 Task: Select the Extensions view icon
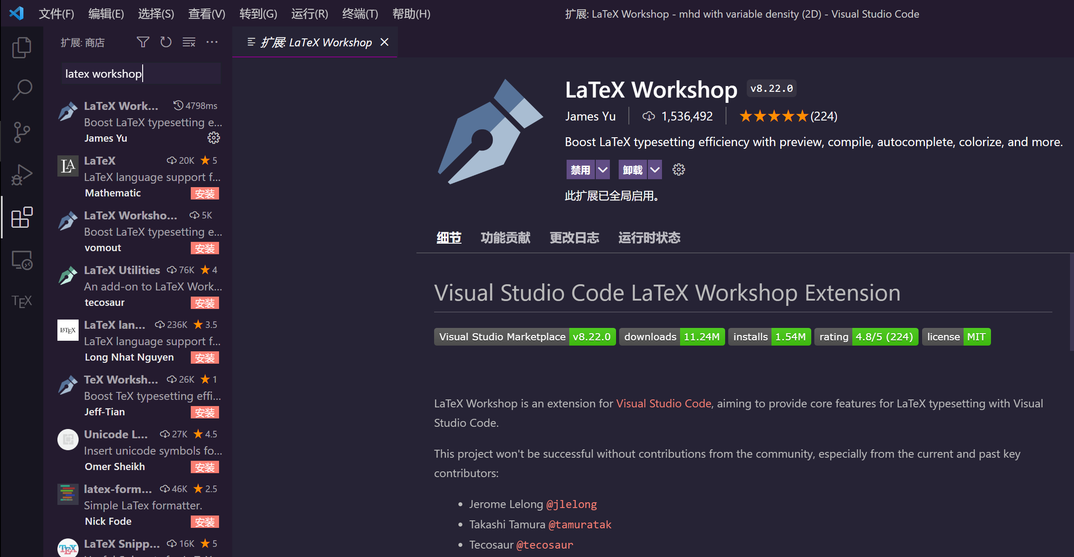coord(22,217)
